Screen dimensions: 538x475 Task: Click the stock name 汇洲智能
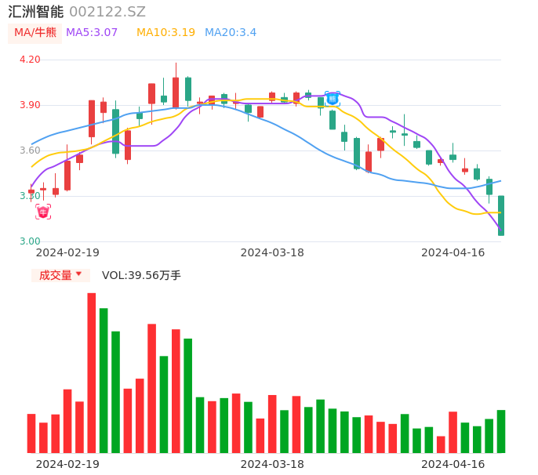35,12
